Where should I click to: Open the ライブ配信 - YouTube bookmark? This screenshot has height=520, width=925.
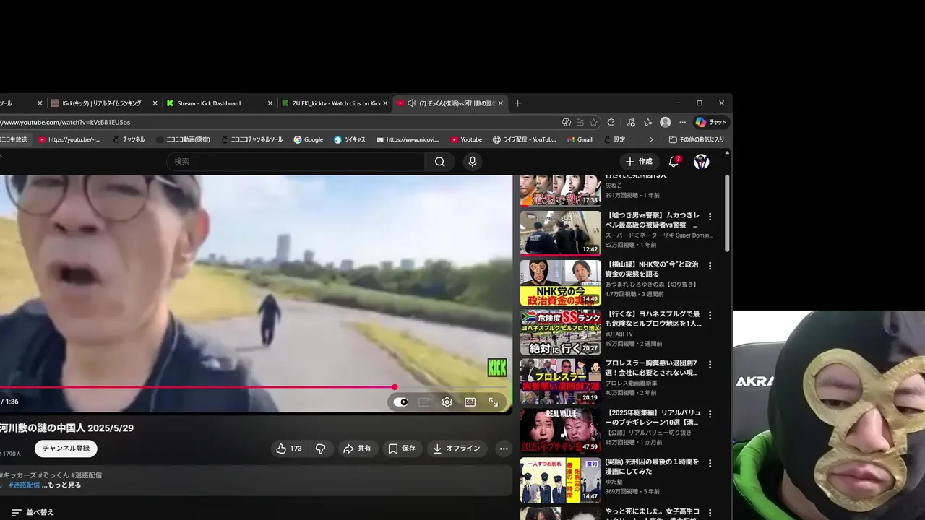(525, 139)
